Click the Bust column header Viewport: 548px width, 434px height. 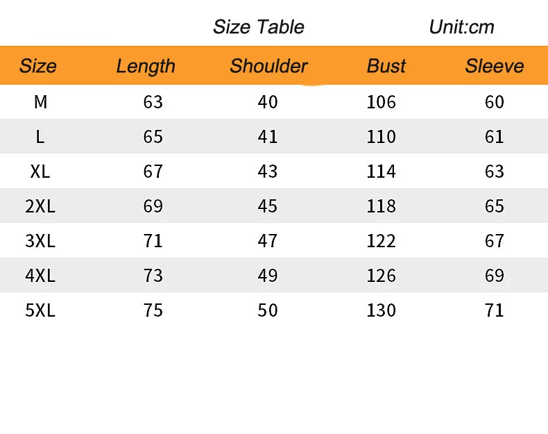(x=386, y=66)
